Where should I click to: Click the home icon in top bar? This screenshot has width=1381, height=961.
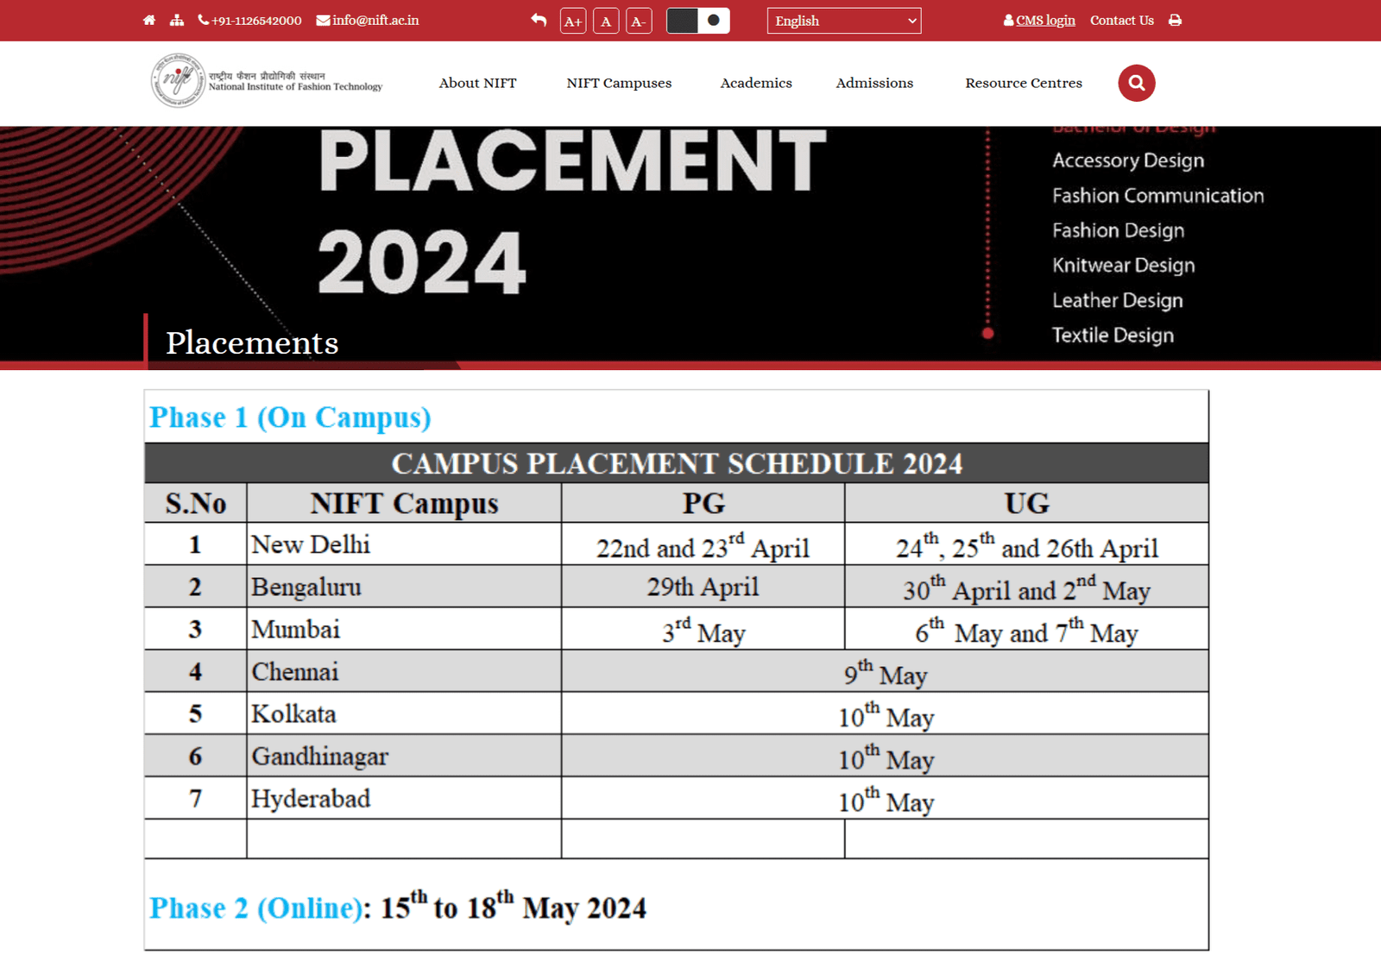coord(148,19)
